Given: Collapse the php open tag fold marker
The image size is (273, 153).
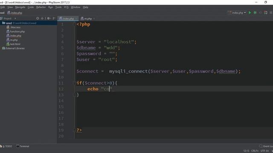Looking at the screenshot, I should [x=74, y=24].
